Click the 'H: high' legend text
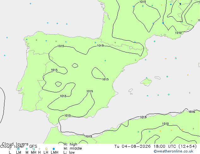The height and width of the screenshot is (154, 200). pos(70,144)
